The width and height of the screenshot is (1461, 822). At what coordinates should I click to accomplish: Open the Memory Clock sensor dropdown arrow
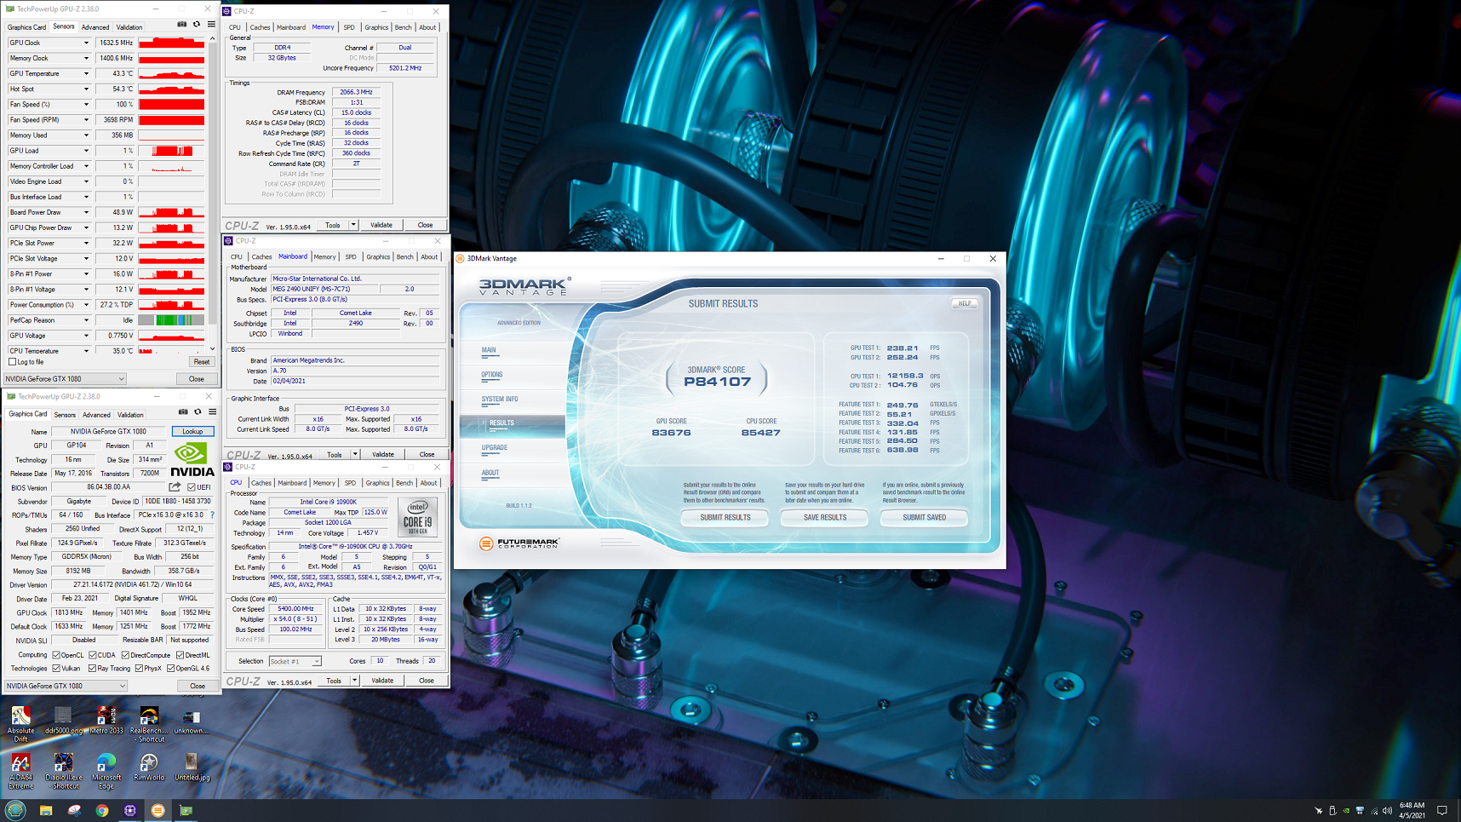86,58
